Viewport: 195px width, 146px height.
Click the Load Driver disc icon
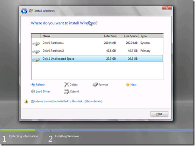pos(33,91)
